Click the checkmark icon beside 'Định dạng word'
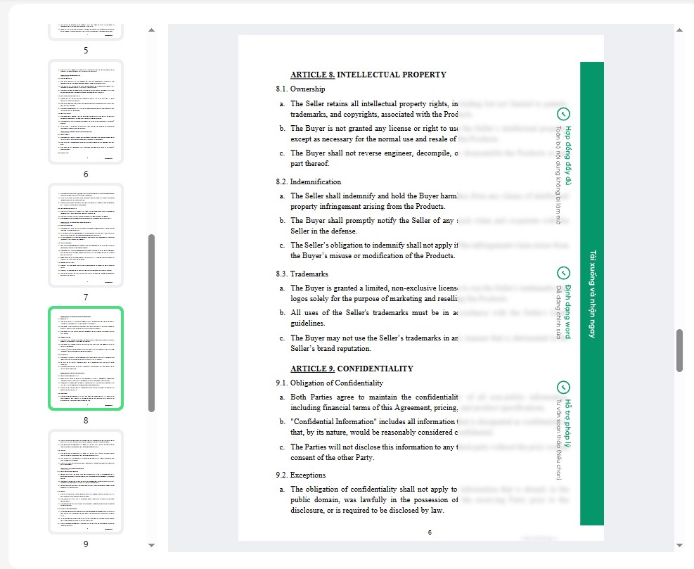Viewport: 694px width, 569px height. click(x=563, y=273)
